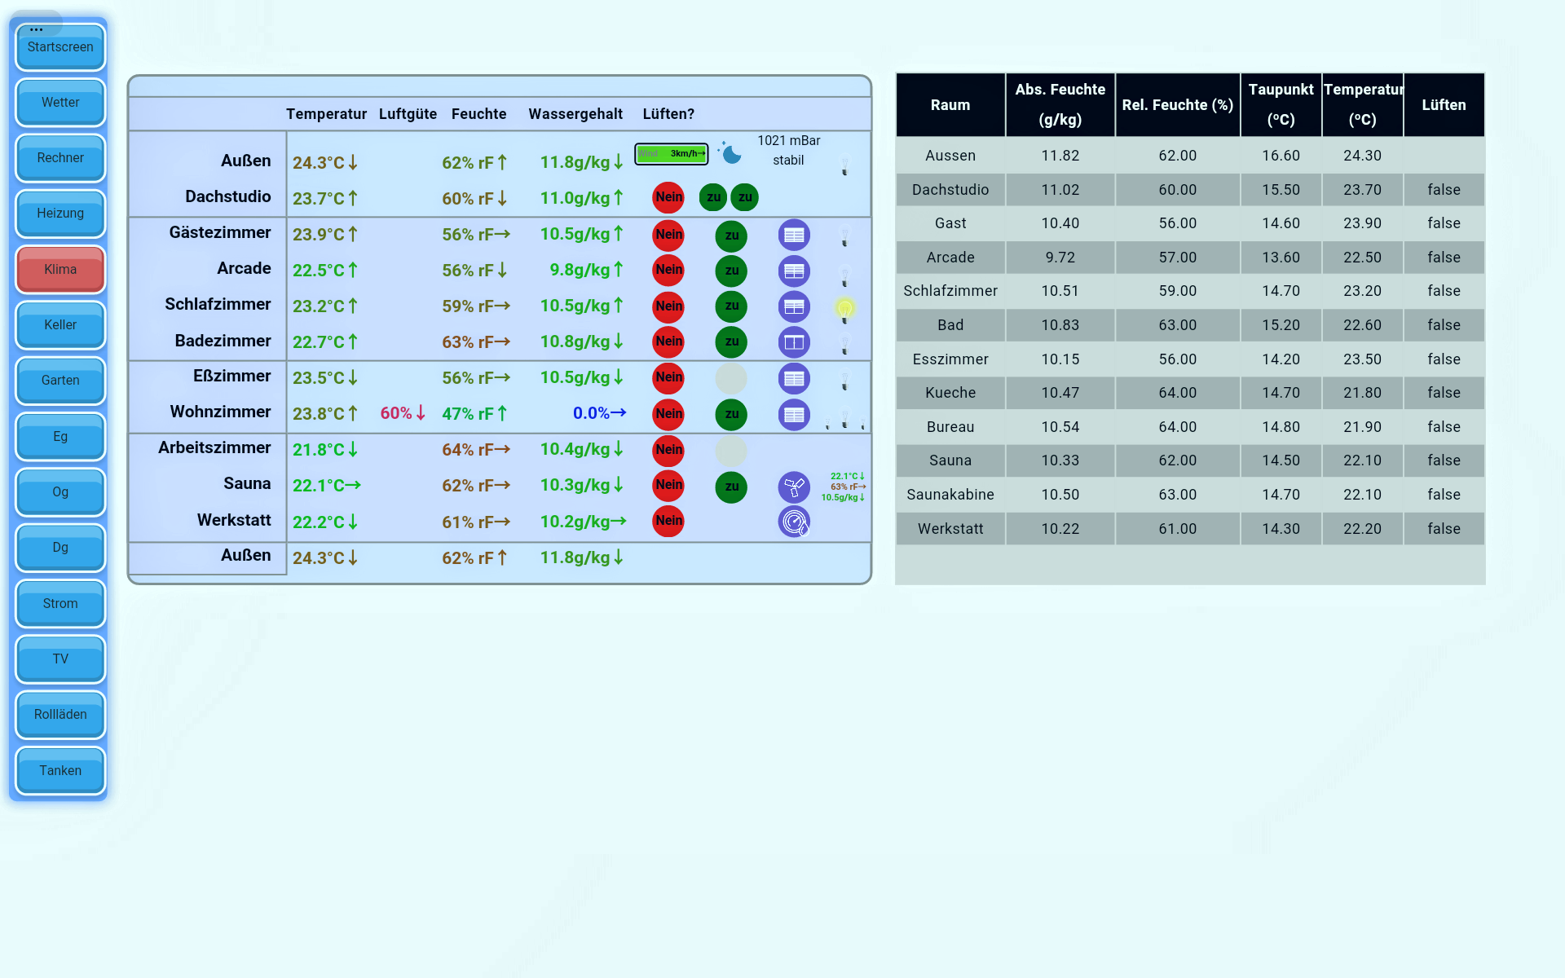Screen dimensions: 1565x978
Task: Go to the Rollläden page
Action: coord(60,715)
